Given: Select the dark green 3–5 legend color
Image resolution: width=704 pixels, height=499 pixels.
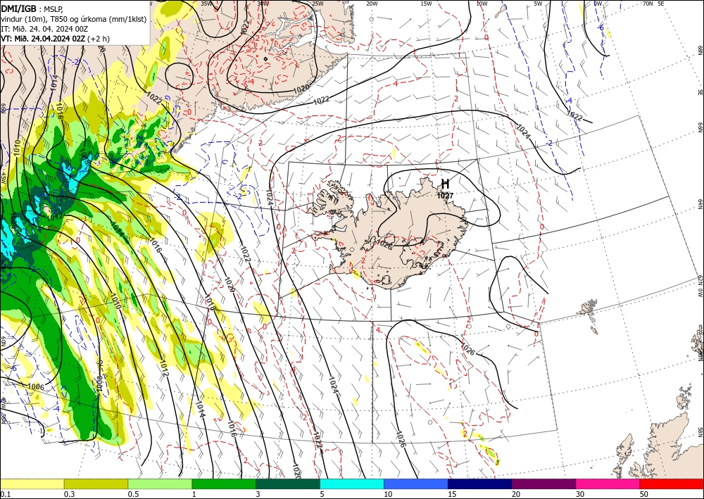Looking at the screenshot, I should tap(288, 484).
